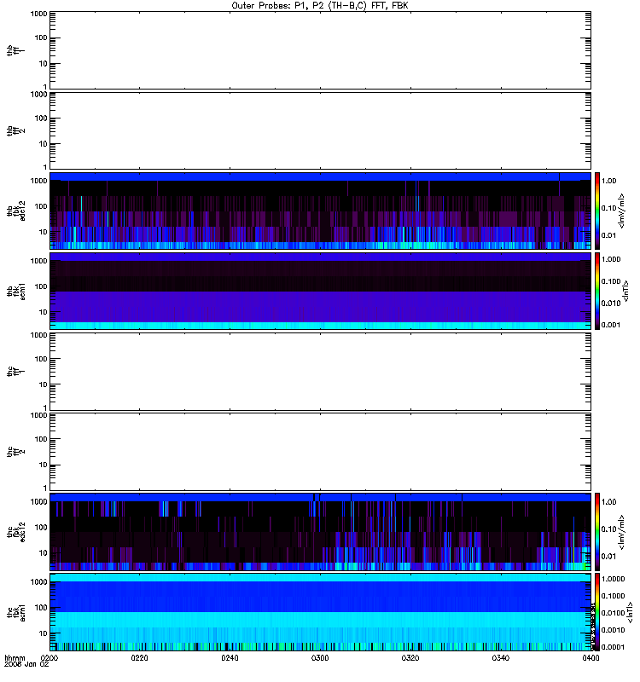This screenshot has height=682, width=640.
Task: Click the <|nT|> unit label beside thb scm1 colorbar
Action: click(x=626, y=291)
